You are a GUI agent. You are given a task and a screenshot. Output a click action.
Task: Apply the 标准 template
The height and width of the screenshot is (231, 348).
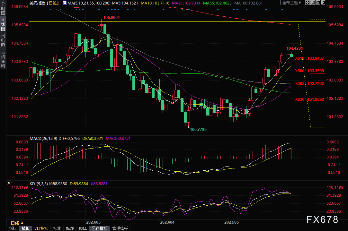(57, 228)
